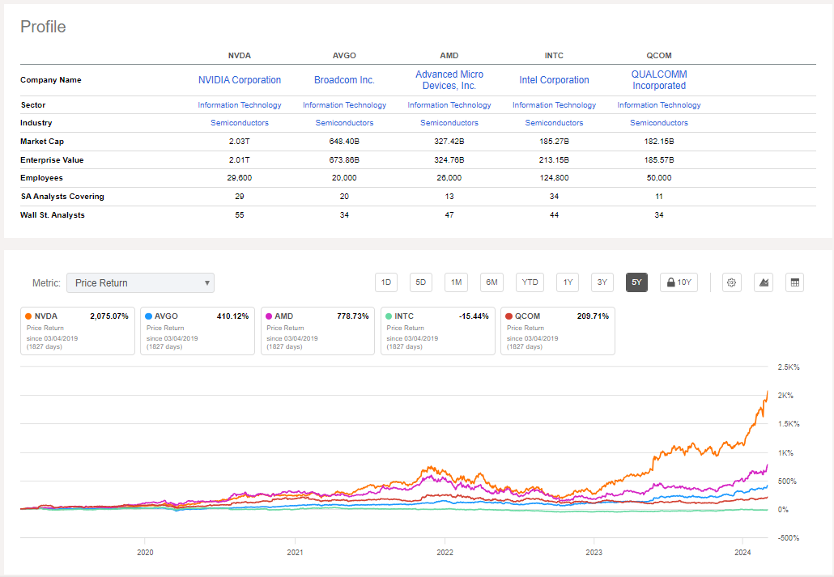
Task: Toggle the QCOM price return legend card
Action: pos(557,331)
